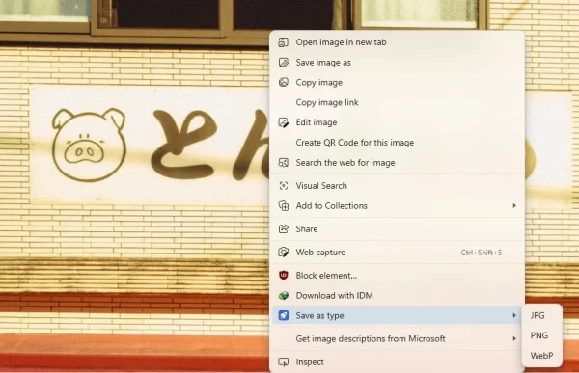579x373 pixels.
Task: Open the Add to Collections entry
Action: click(397, 206)
